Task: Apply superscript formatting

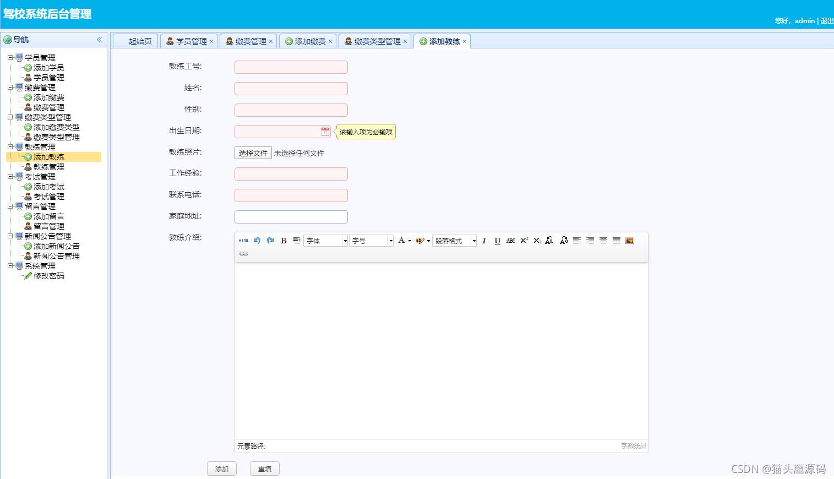Action: pyautogui.click(x=524, y=241)
